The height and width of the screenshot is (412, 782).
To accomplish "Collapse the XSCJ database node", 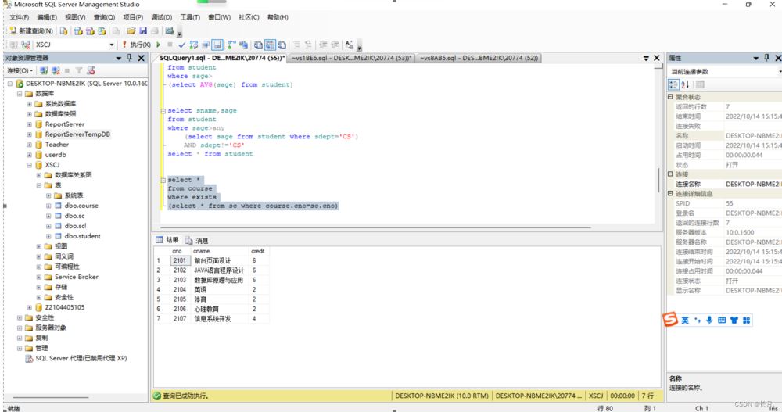I will 29,165.
